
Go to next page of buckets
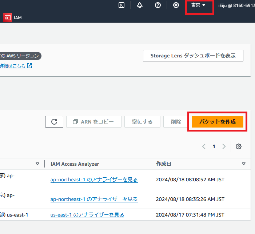[224, 146]
